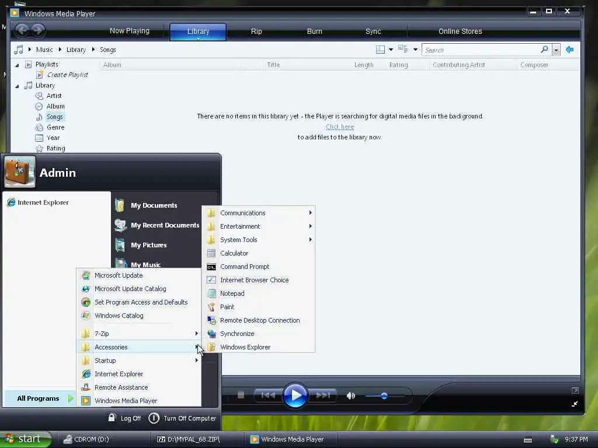Open the Online Stores tab
598x448 pixels.
tap(460, 32)
